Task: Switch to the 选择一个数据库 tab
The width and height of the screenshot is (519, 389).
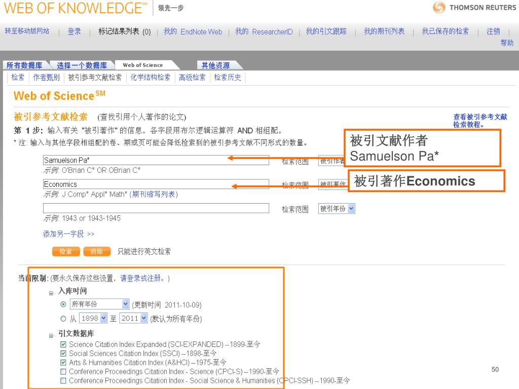Action: [82, 65]
